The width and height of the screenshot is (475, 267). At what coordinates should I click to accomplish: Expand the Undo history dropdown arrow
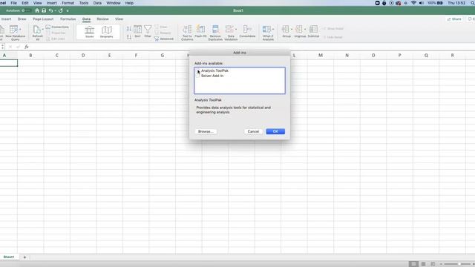click(x=55, y=10)
